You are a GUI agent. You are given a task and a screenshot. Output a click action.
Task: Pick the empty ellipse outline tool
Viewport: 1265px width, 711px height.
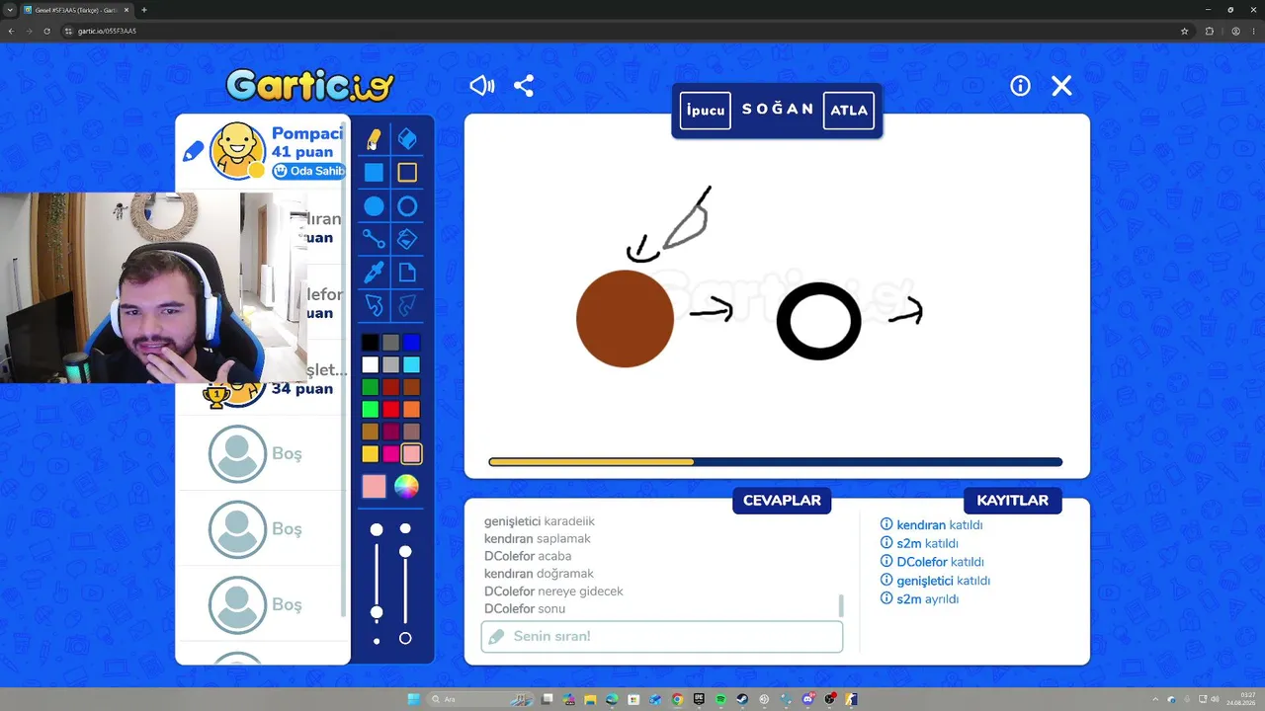coord(407,206)
